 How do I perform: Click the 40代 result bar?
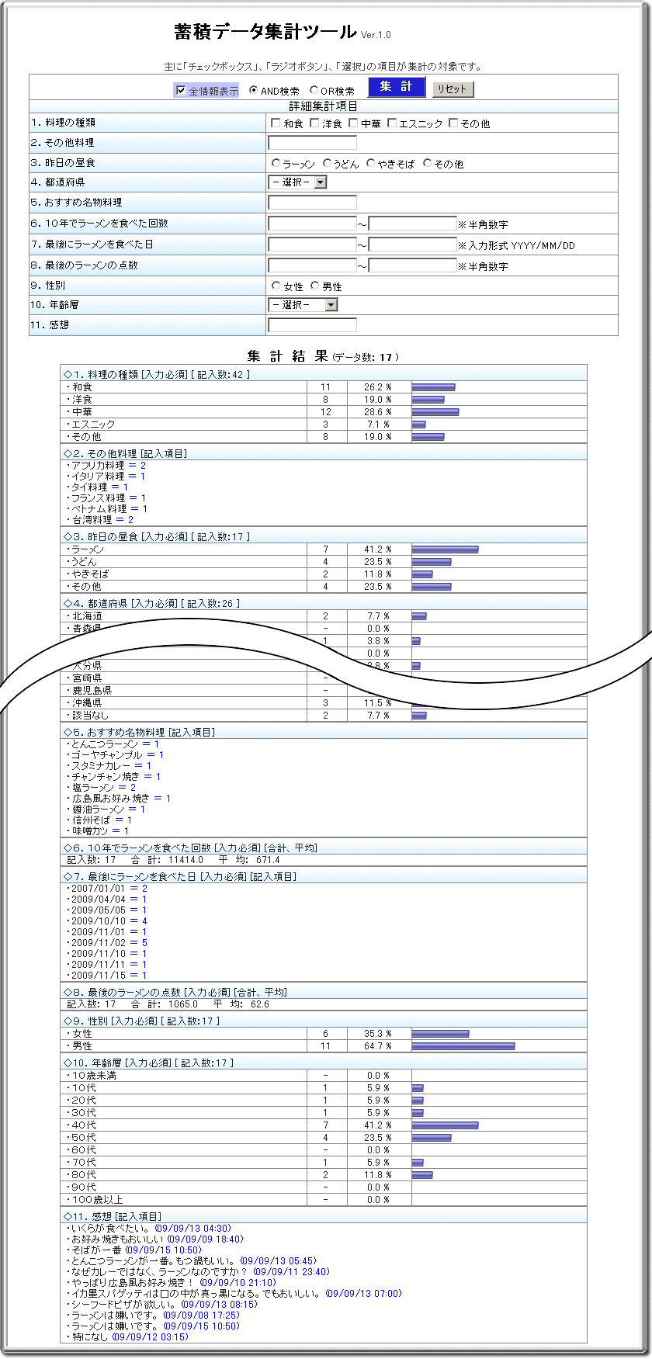pos(445,1125)
